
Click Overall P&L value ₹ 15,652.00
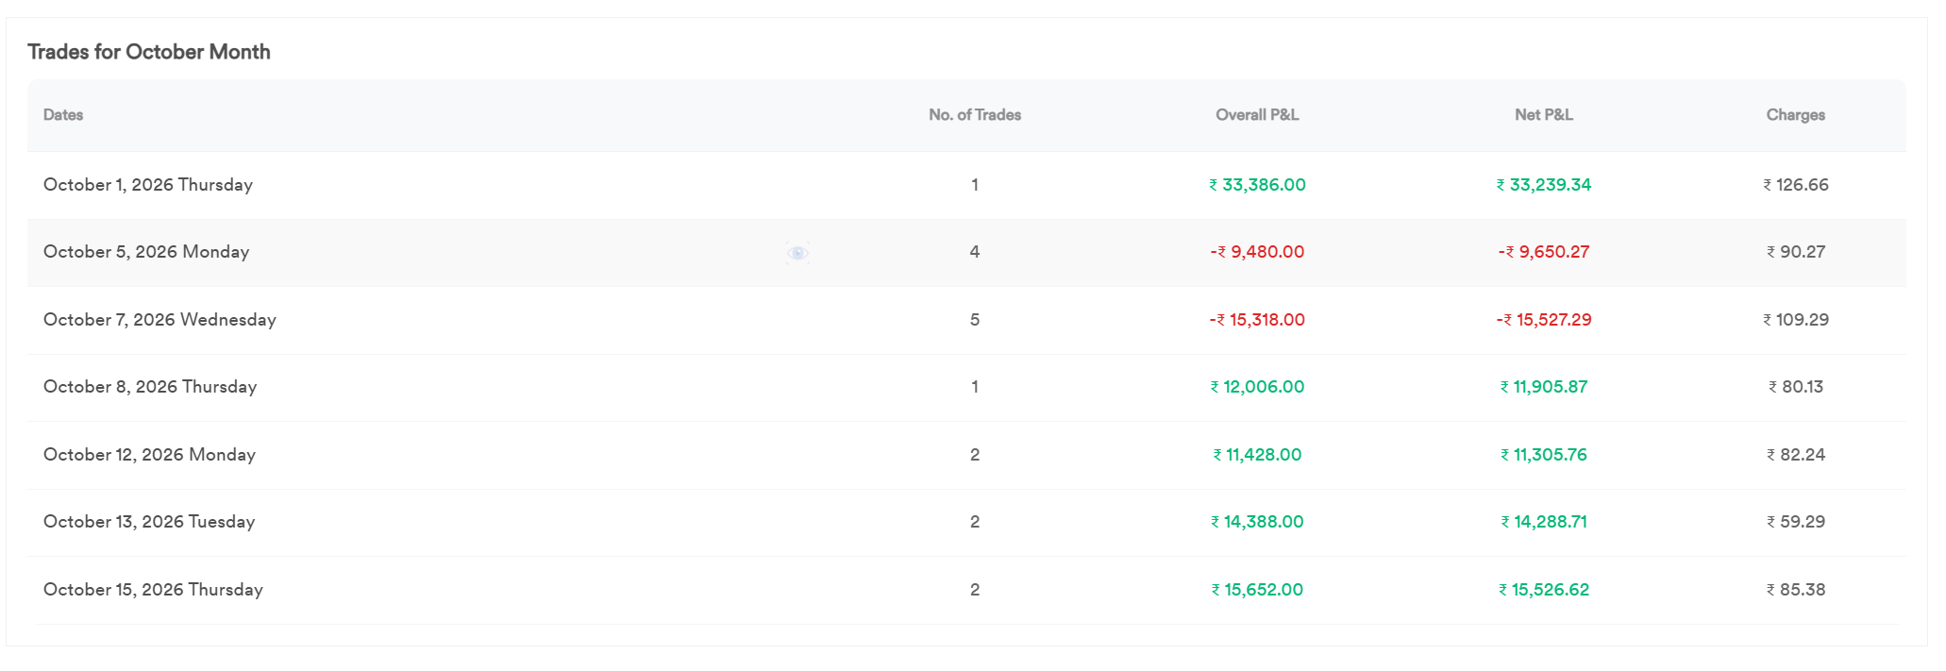[1257, 590]
